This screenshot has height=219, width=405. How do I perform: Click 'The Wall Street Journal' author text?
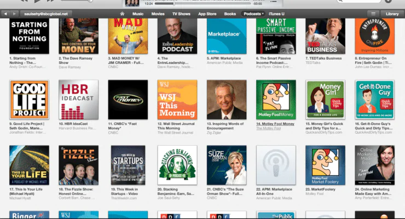pyautogui.click(x=175, y=132)
